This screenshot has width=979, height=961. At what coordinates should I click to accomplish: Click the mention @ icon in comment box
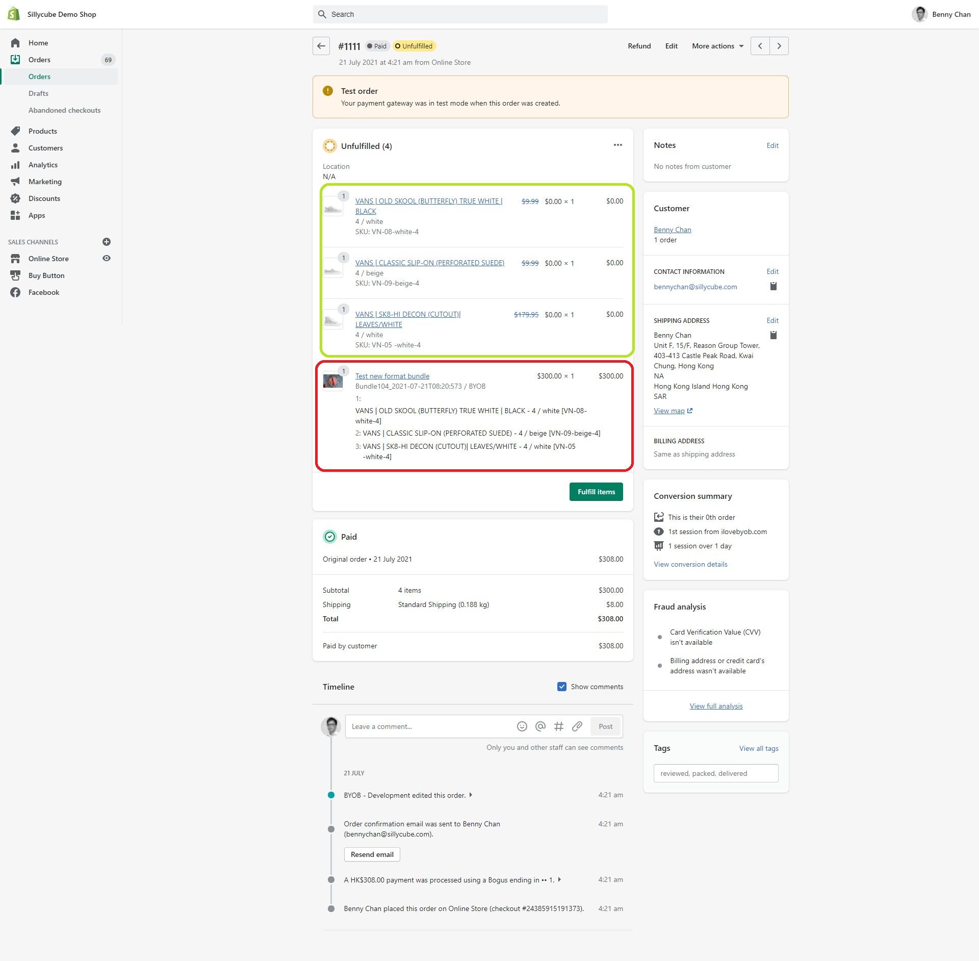pos(540,726)
